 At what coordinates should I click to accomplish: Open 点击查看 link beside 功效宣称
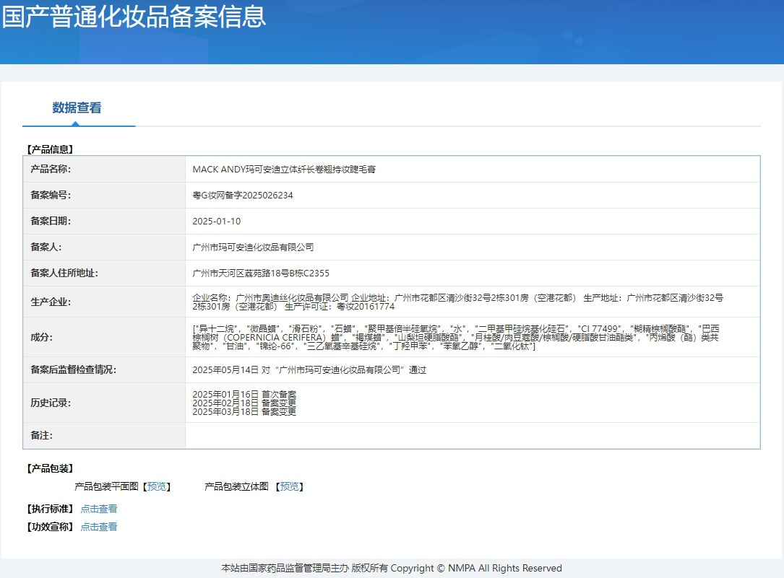coord(99,527)
